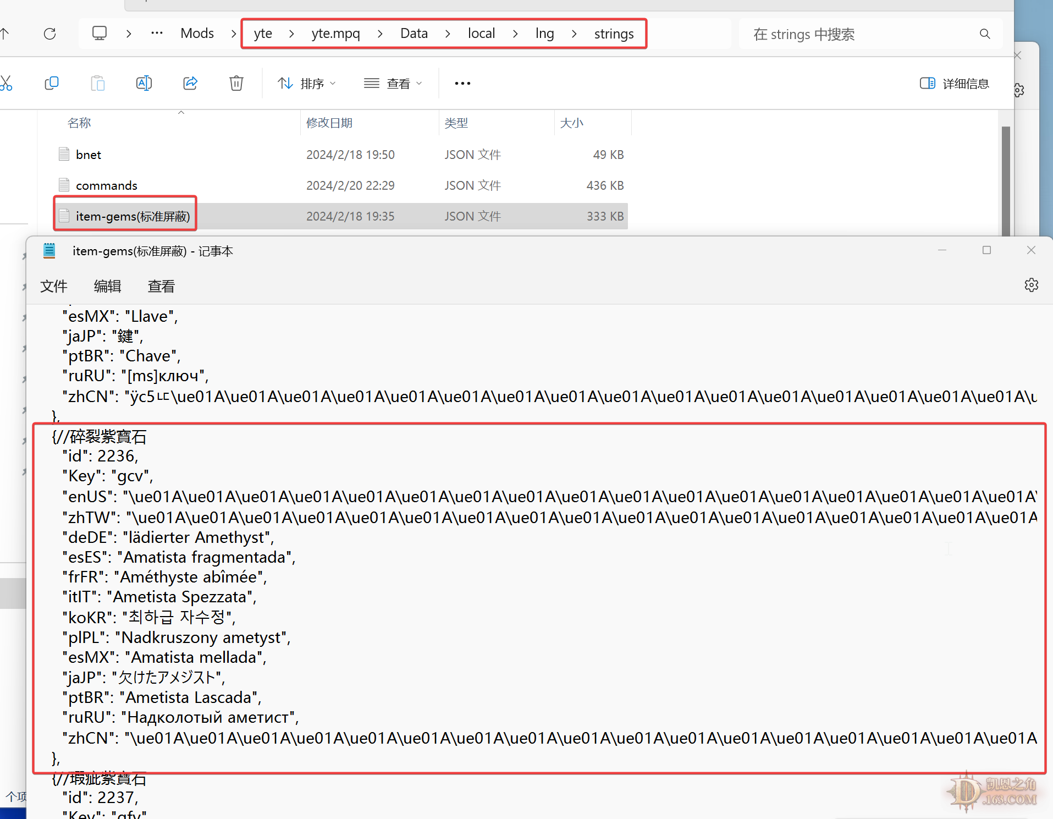Click the This PC monitor icon in address bar
Image resolution: width=1053 pixels, height=819 pixels.
pyautogui.click(x=100, y=34)
